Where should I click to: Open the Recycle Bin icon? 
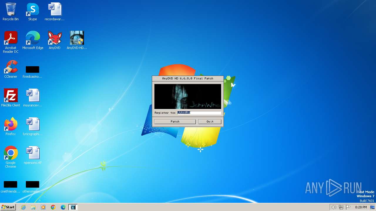pos(11,12)
